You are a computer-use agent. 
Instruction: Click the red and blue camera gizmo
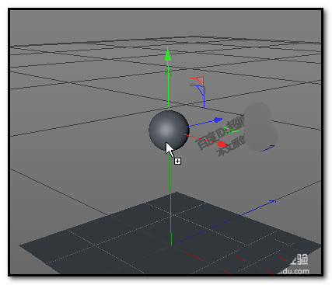tap(198, 92)
